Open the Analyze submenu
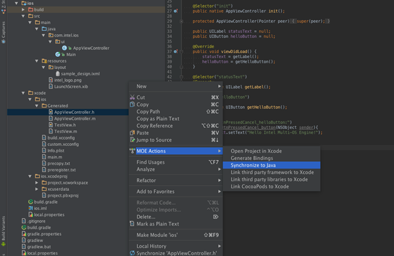Image resolution: width=394 pixels, height=256 pixels. (x=176, y=169)
